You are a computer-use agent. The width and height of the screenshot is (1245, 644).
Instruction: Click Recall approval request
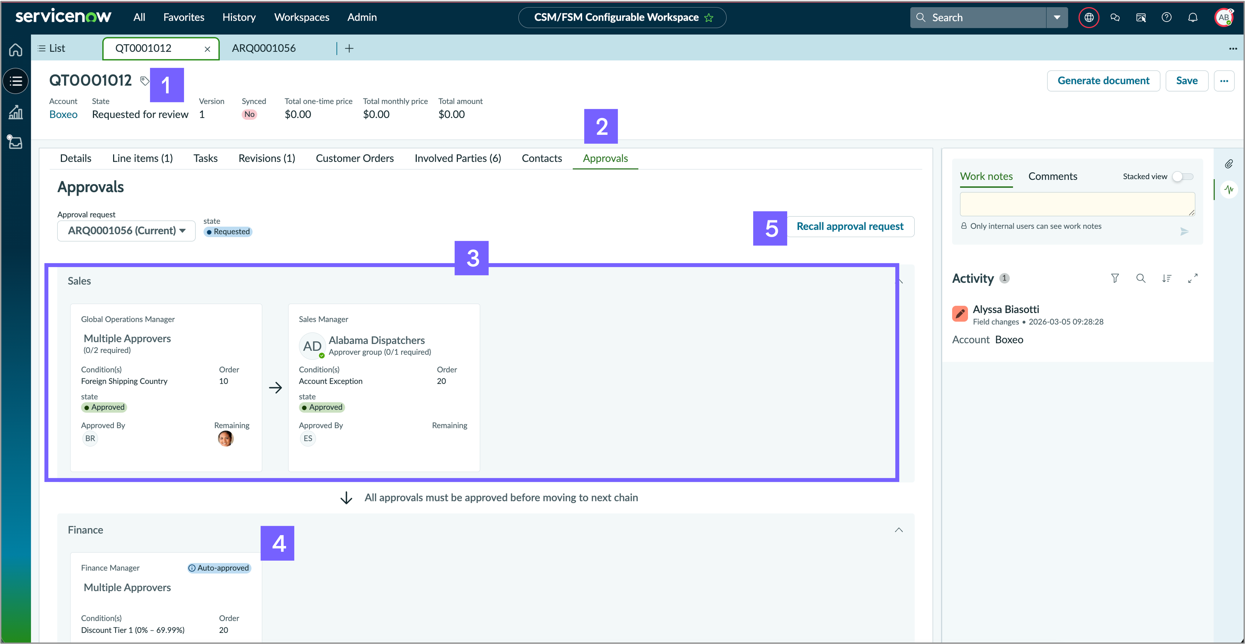[x=850, y=226]
